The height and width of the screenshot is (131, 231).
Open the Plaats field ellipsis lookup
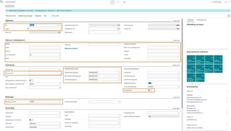(60, 58)
